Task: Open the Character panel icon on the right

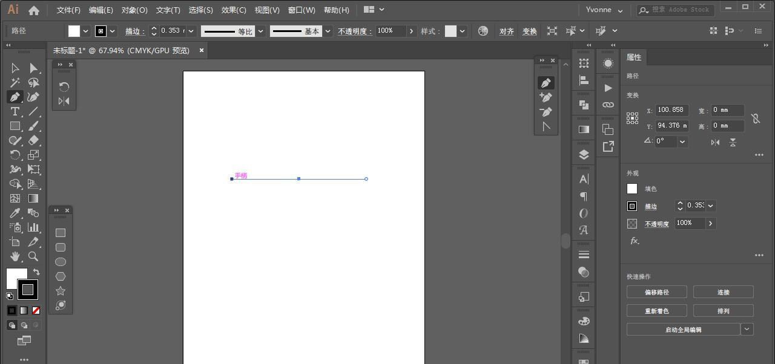Action: 583,179
